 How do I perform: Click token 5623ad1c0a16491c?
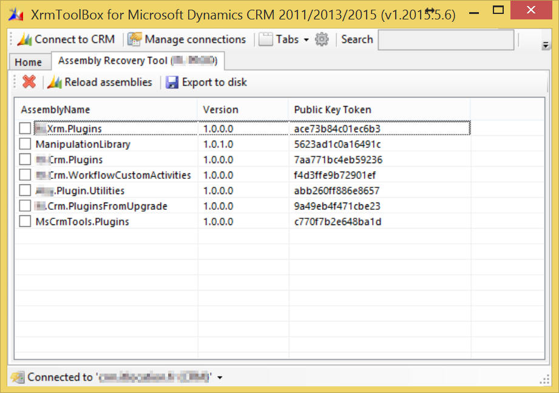coord(337,144)
